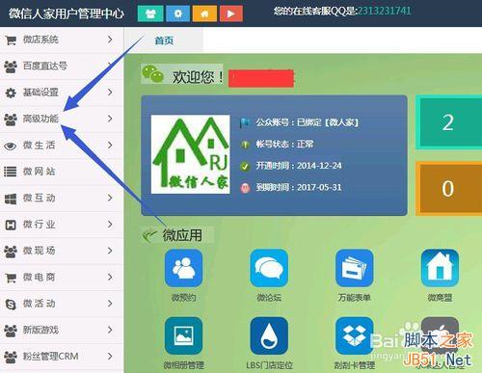This screenshot has height=373, width=482.
Task: Open the LBS门店定位 droplet app icon
Action: (269, 335)
